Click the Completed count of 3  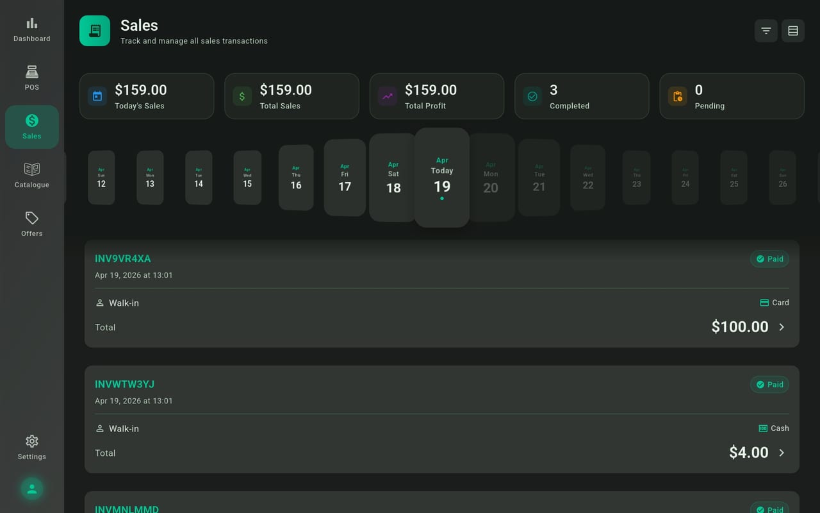click(x=553, y=90)
